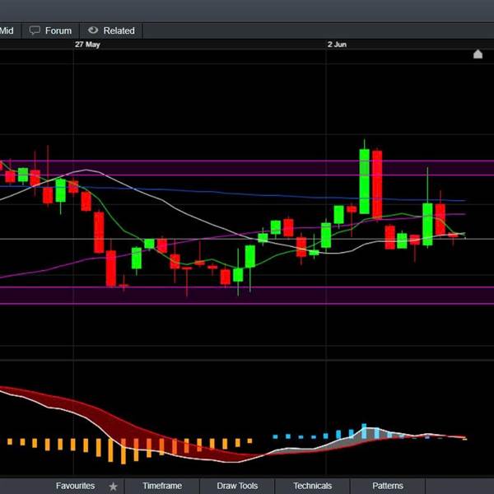Click the white house-shaped marker icon at top right
The image size is (494, 494).
(x=478, y=54)
